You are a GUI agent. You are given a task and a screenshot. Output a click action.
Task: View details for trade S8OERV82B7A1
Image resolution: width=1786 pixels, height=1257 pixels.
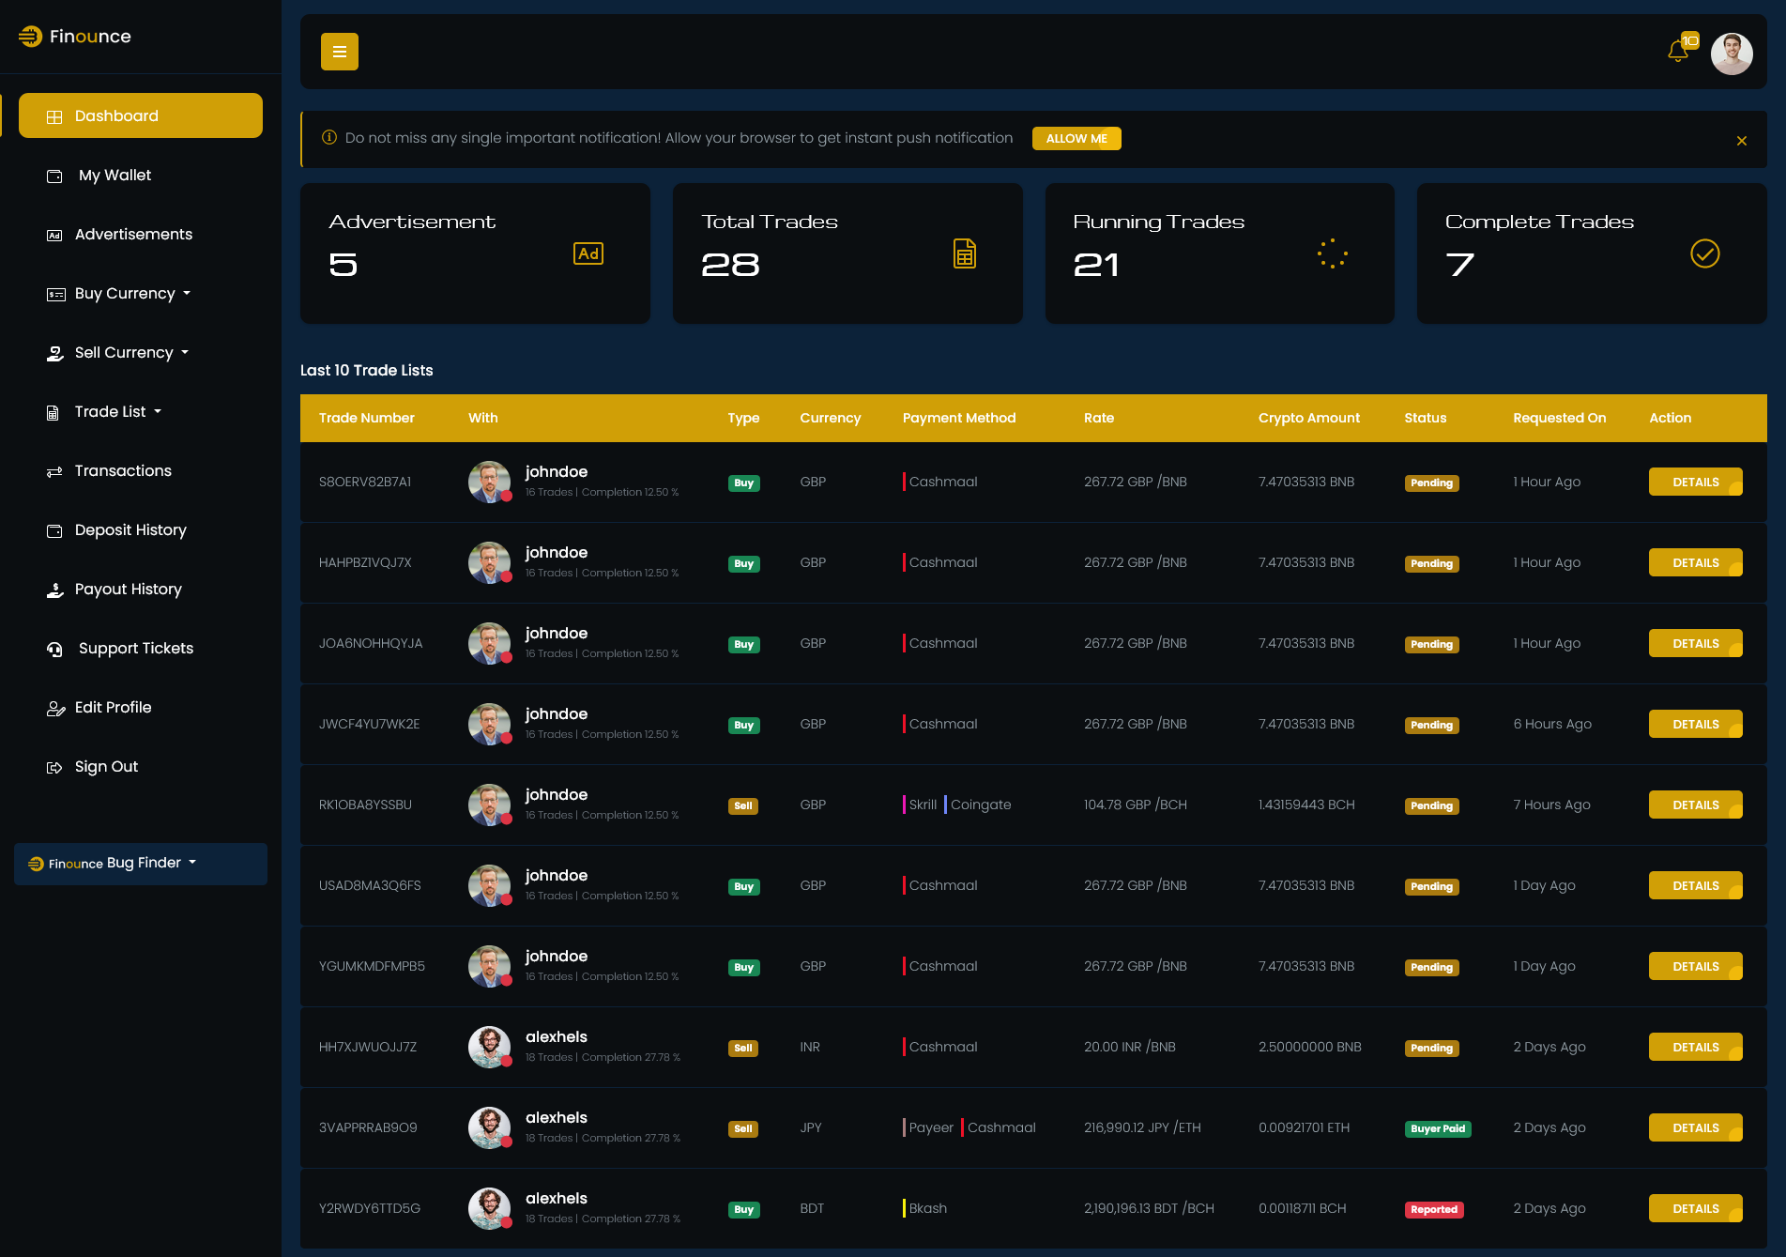(1695, 483)
